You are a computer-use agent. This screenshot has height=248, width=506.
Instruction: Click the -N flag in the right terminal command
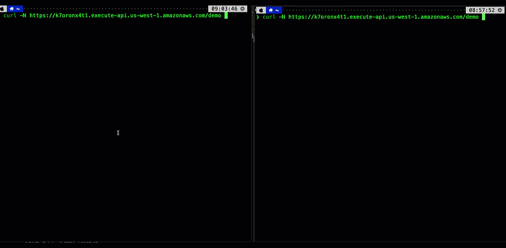[x=282, y=17]
